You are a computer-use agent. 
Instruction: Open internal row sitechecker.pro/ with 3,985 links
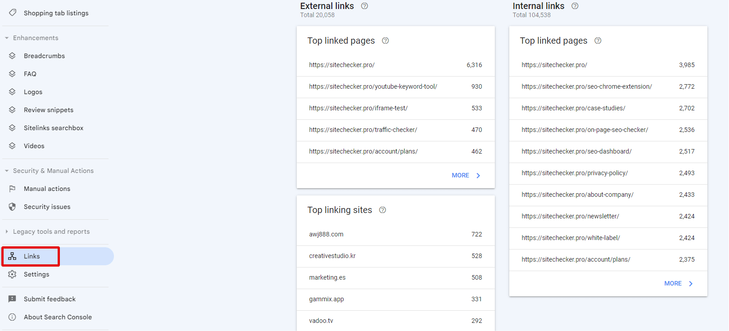pyautogui.click(x=608, y=65)
